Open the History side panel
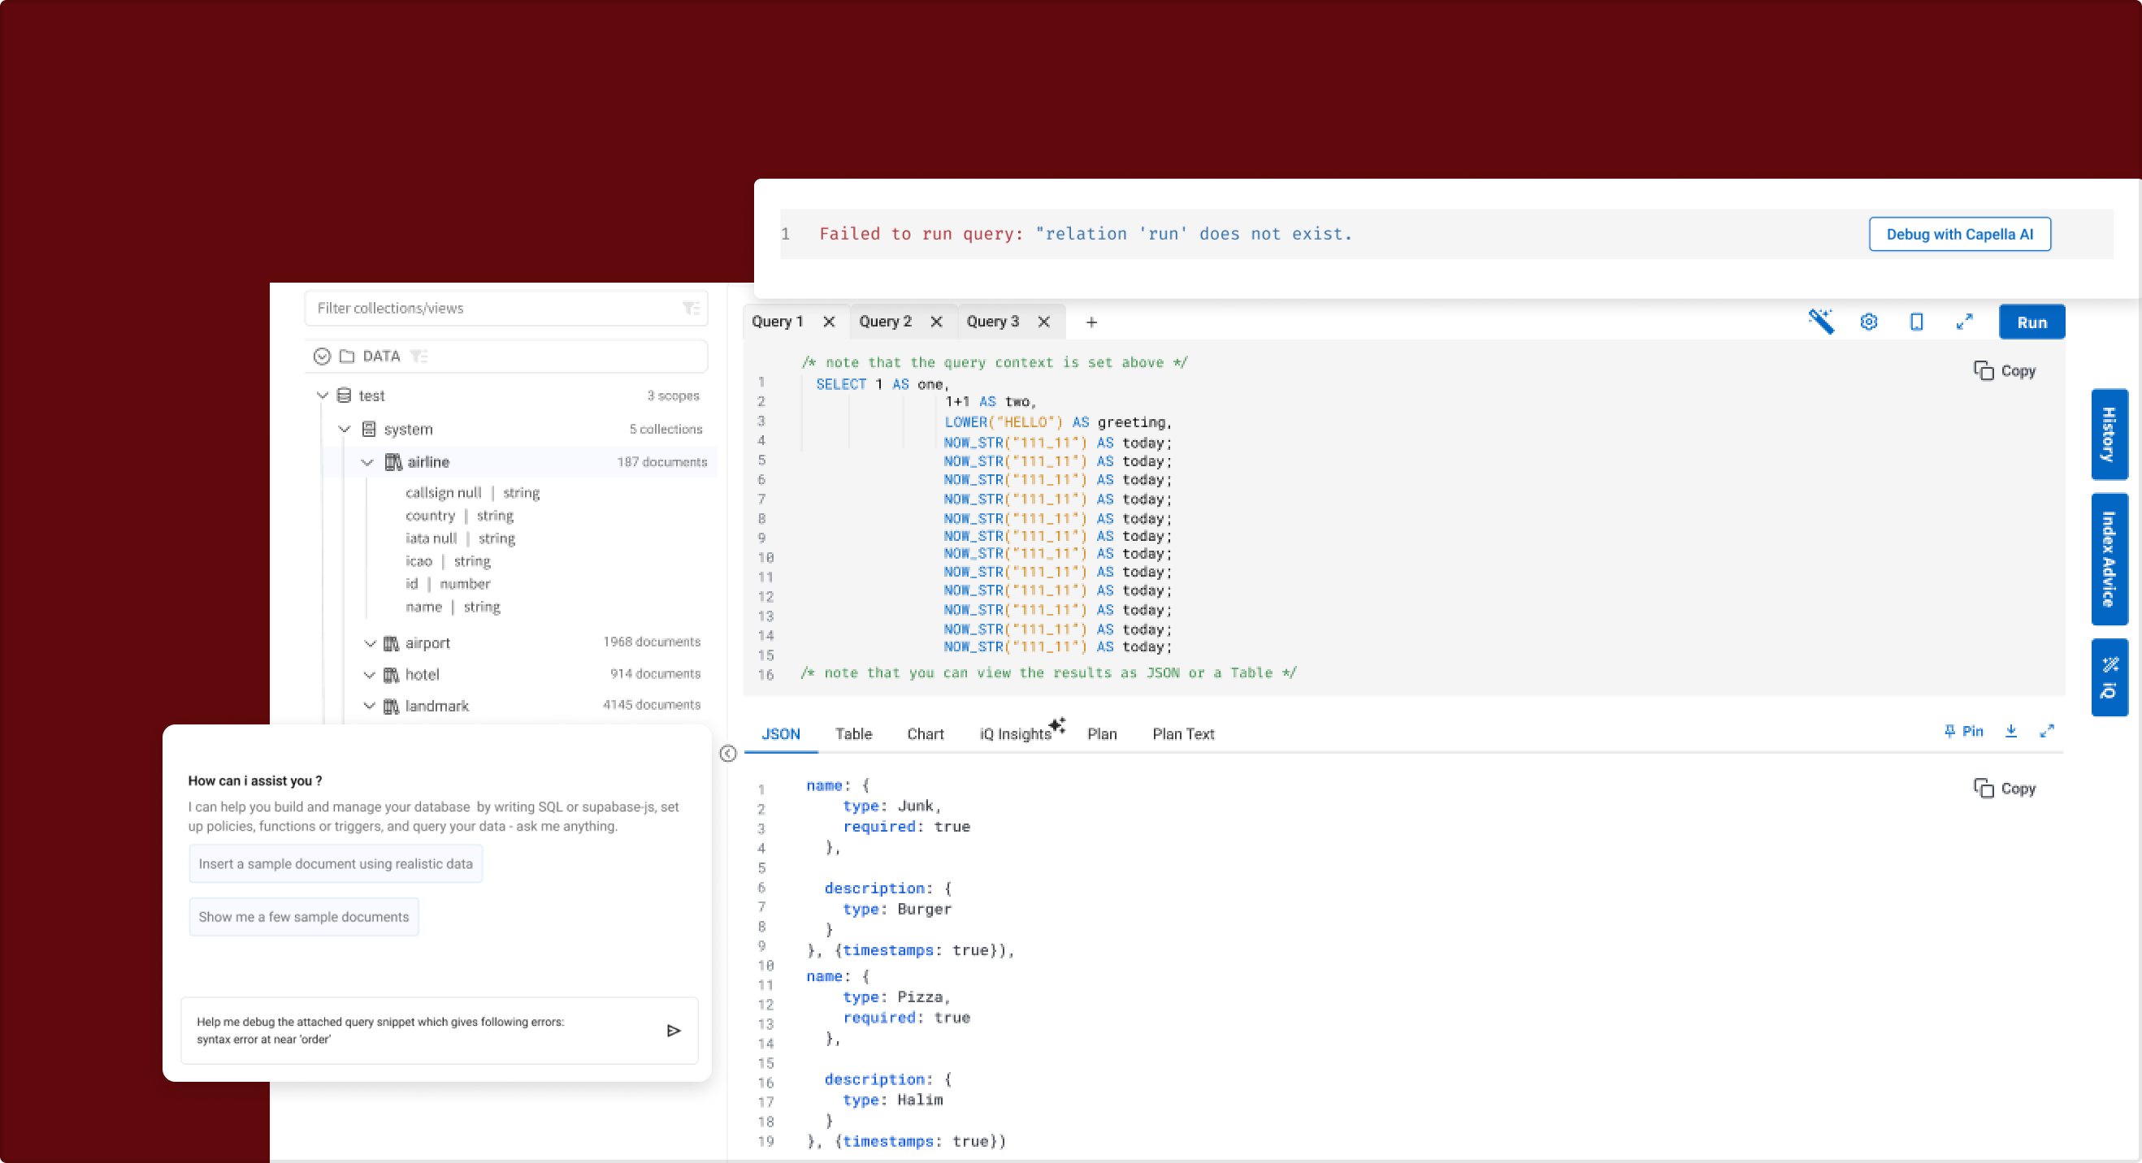Screen dimensions: 2142x1163 2109,434
